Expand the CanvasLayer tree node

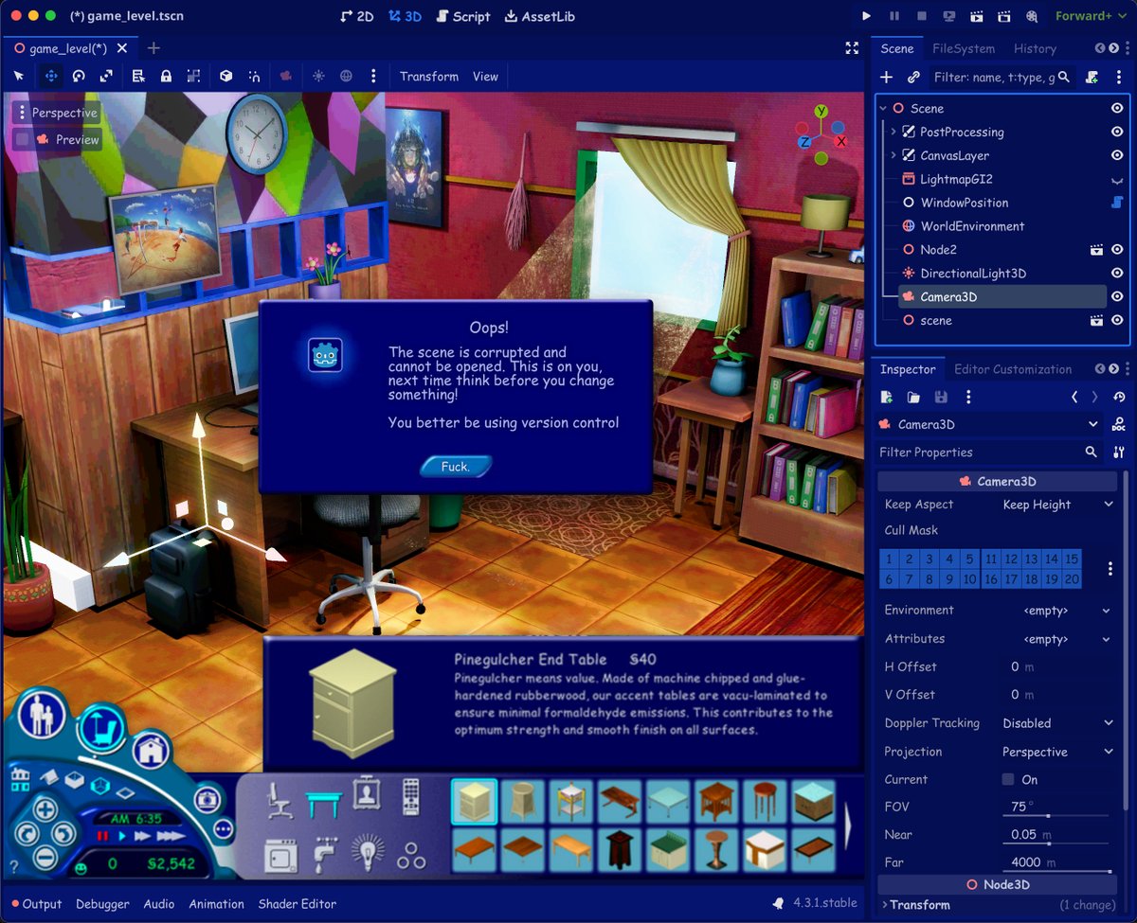click(x=893, y=156)
